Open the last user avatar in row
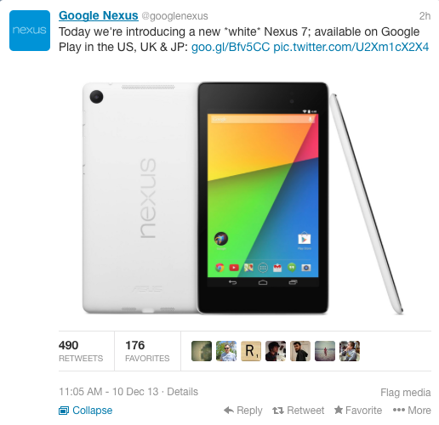439x425 pixels. click(350, 351)
